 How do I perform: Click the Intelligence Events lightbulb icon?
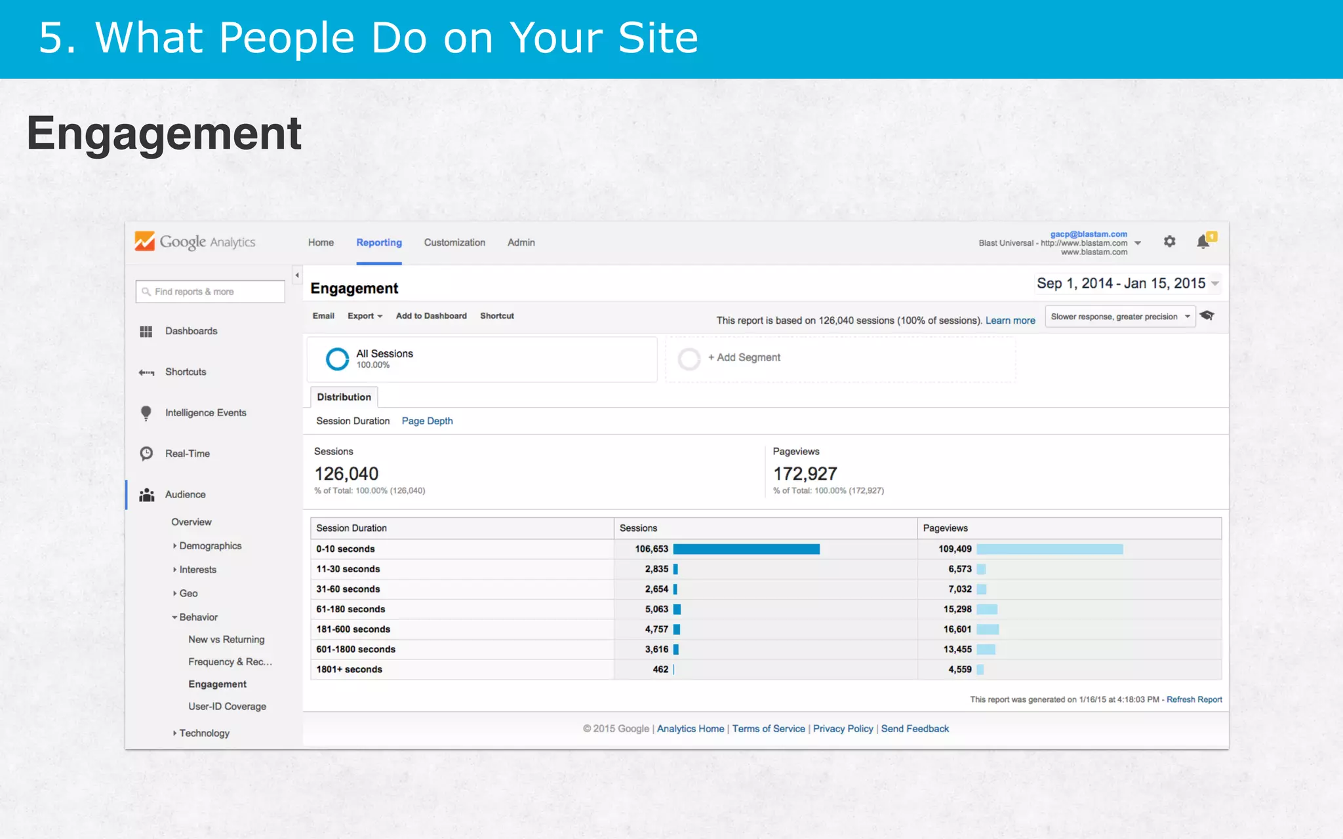(146, 413)
